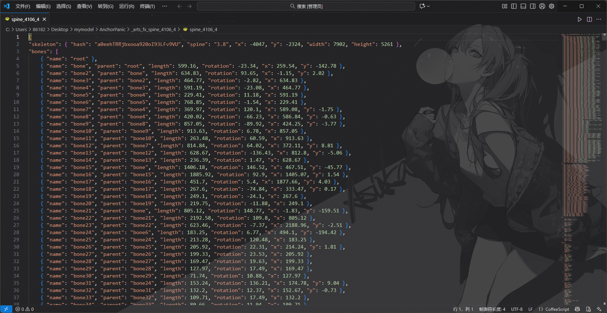
Task: Select the spine_4106_4 editor tab
Action: pyautogui.click(x=25, y=19)
